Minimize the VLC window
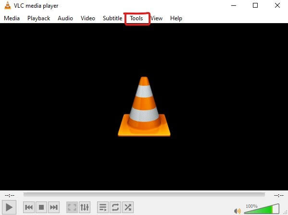This screenshot has width=288, height=215. (x=234, y=5)
